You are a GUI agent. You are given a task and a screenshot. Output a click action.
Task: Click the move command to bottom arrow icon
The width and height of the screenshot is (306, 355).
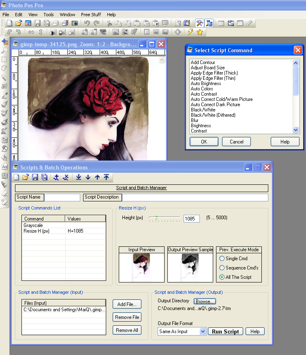78,177
